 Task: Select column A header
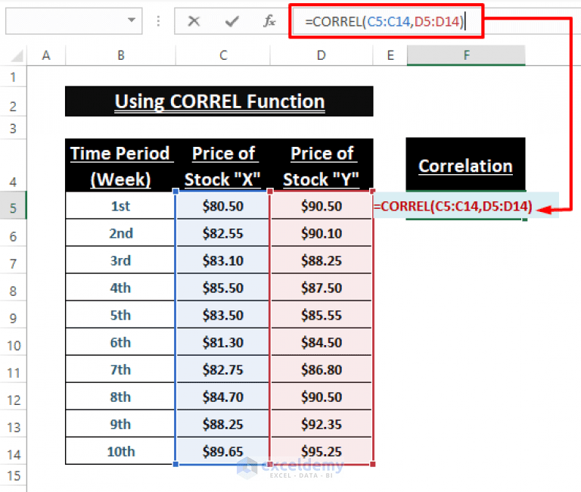pos(46,55)
